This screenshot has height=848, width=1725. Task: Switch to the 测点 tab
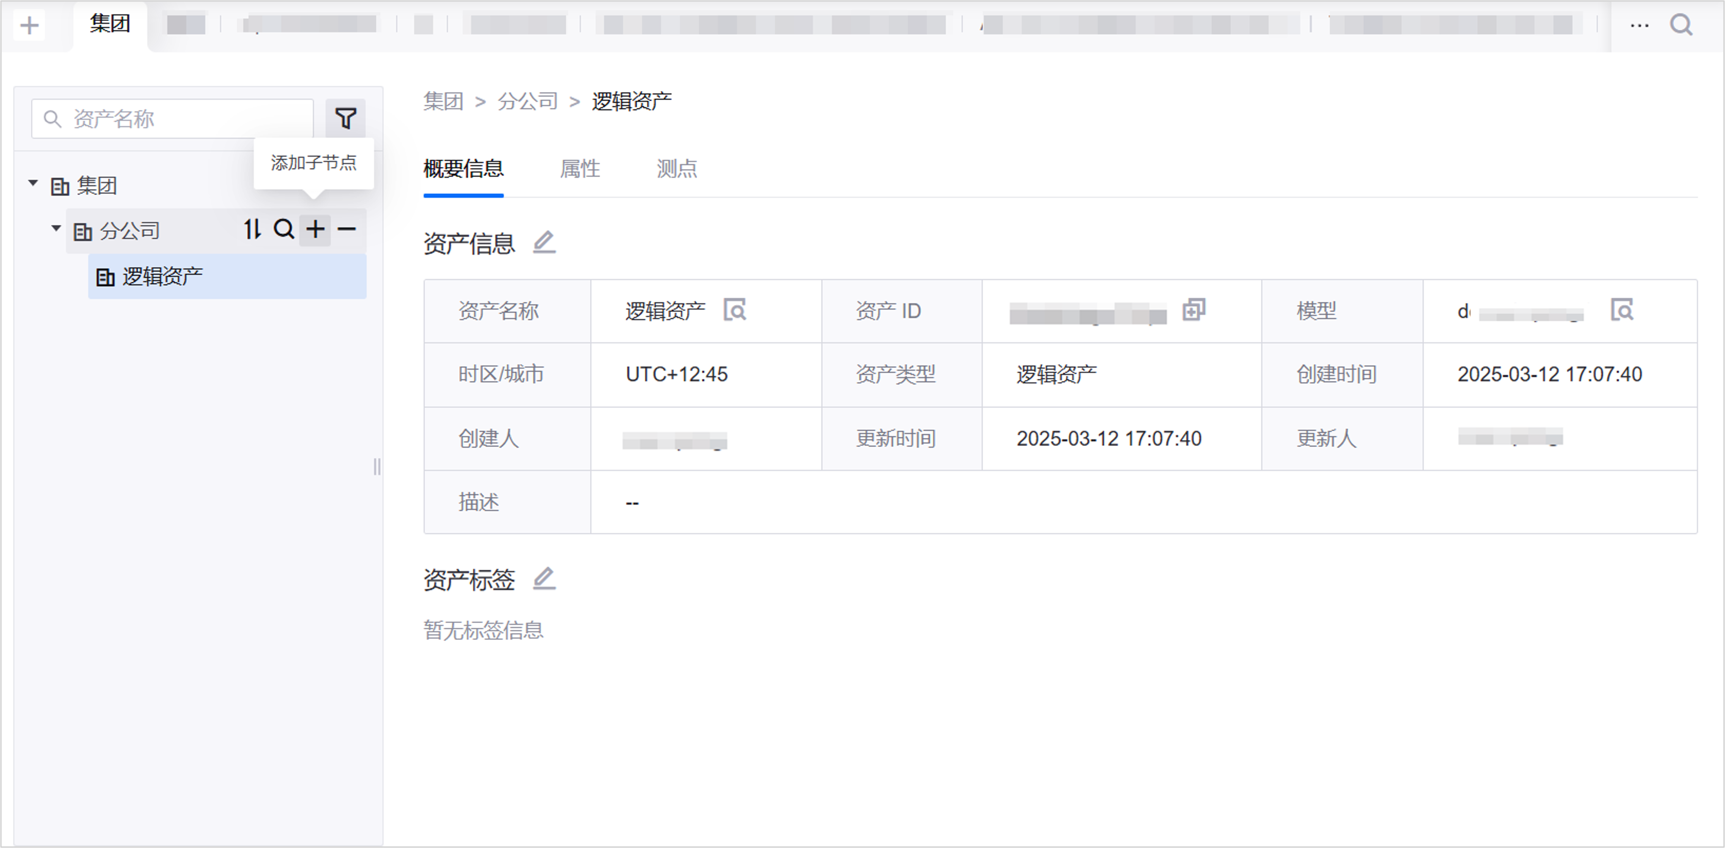pyautogui.click(x=676, y=169)
